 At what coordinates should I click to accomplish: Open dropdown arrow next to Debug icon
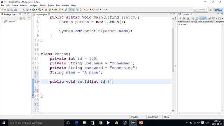[30, 10]
